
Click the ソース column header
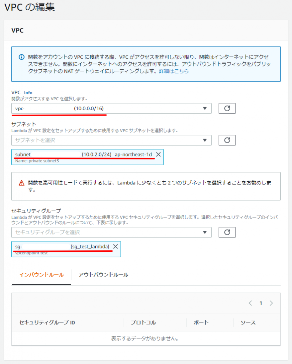(248, 322)
